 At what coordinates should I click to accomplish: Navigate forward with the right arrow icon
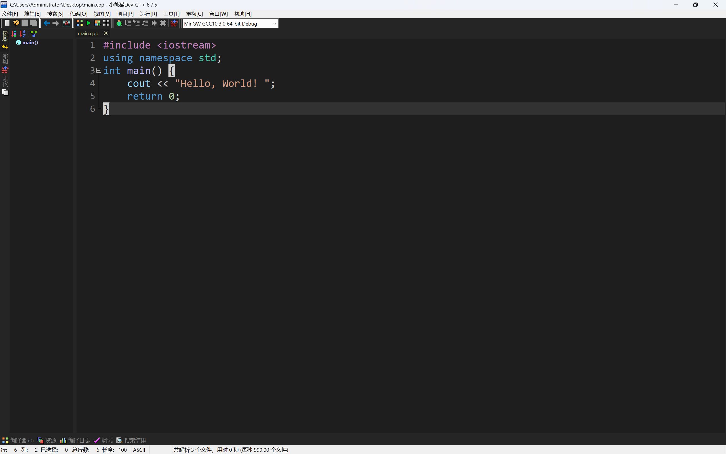click(56, 23)
